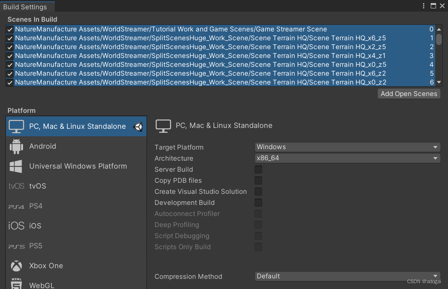The height and width of the screenshot is (289, 448).
Task: Select the PS5 platform label
Action: pos(36,246)
